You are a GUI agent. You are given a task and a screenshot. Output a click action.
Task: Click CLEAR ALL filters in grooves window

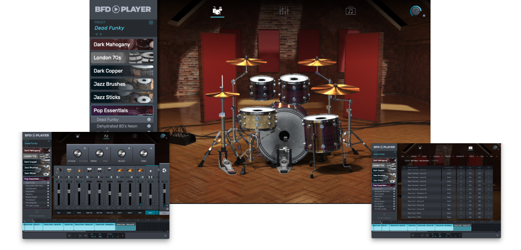coord(435,161)
